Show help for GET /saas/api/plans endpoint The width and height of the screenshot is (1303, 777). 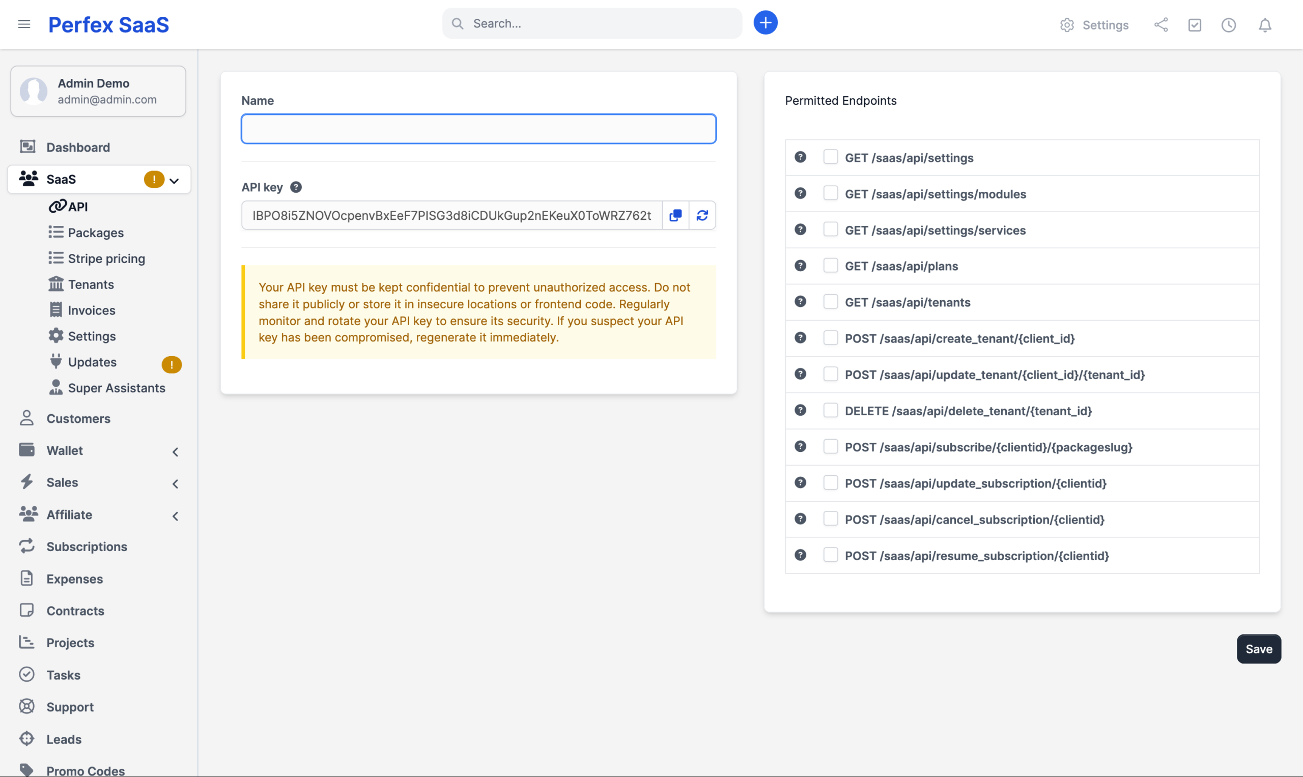pyautogui.click(x=800, y=266)
